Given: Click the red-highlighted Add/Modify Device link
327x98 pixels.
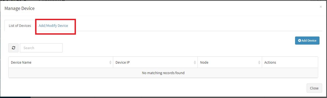Looking at the screenshot, I should click(x=53, y=26).
